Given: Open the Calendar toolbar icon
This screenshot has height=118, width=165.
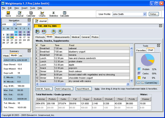Looking at the screenshot, I should point(31,14).
